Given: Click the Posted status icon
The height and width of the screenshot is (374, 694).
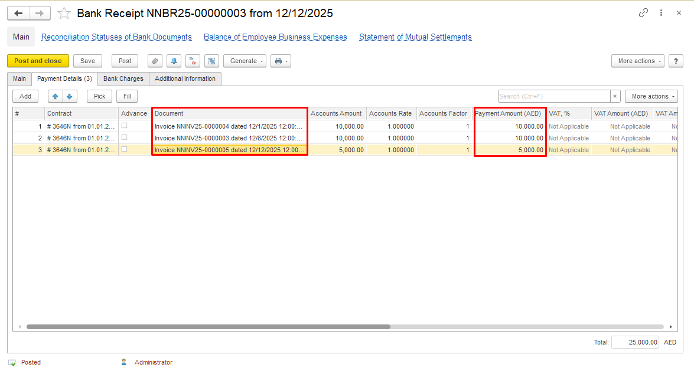Looking at the screenshot, I should pyautogui.click(x=12, y=363).
